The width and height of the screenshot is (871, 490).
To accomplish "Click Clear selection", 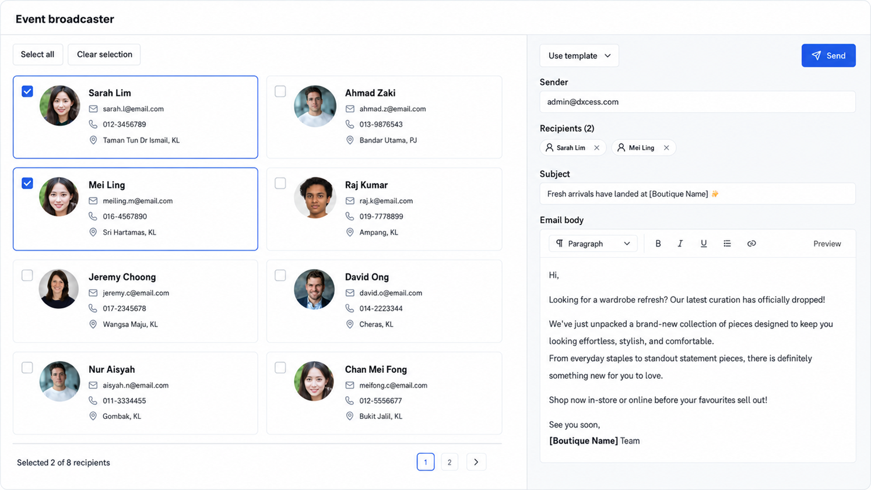I will [104, 54].
